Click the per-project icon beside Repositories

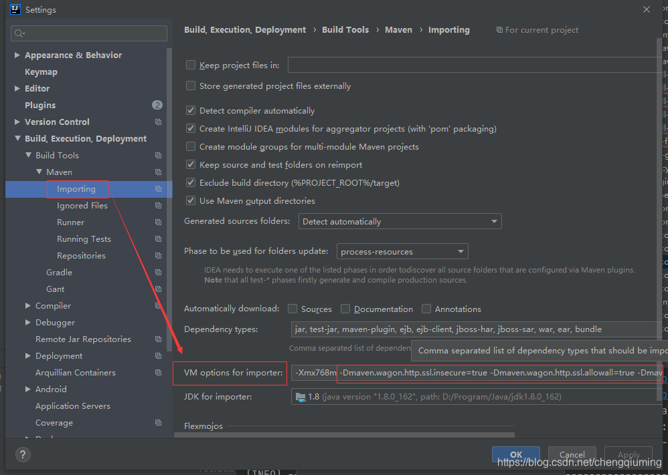click(158, 256)
